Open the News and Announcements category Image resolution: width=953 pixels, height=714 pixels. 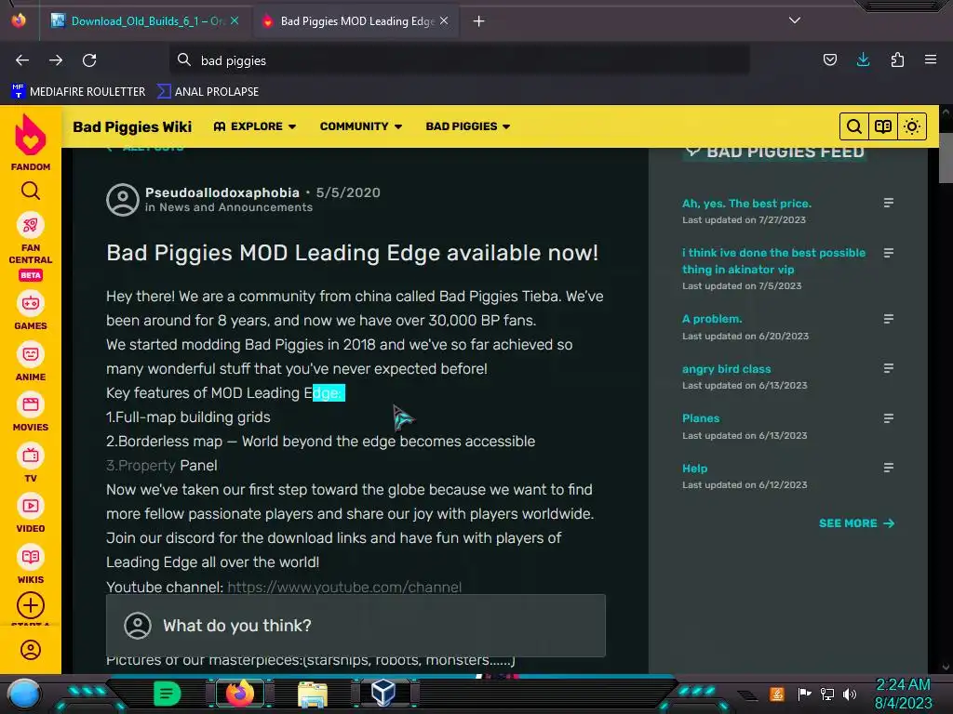pyautogui.click(x=235, y=207)
